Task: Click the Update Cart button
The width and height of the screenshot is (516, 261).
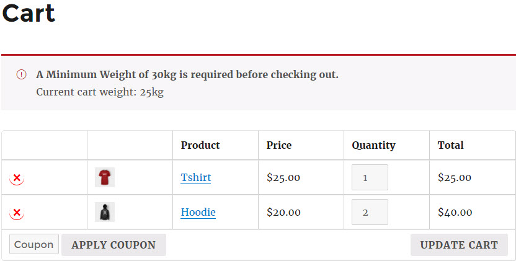Action: coord(459,245)
